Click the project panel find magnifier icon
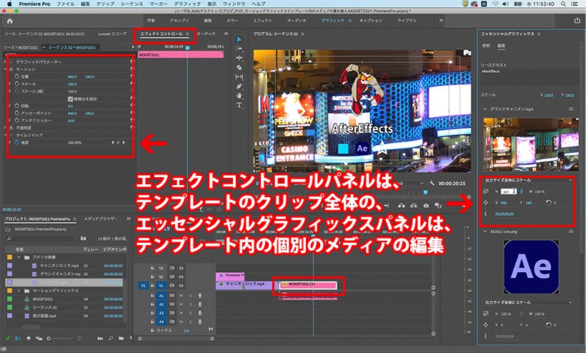This screenshot has width=586, height=353. point(111,339)
